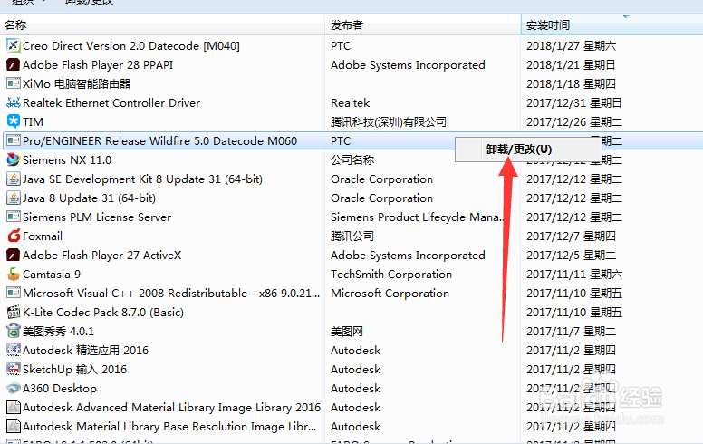Click the Realtek Ethernet Controller Driver icon
The height and width of the screenshot is (444, 703).
14,102
